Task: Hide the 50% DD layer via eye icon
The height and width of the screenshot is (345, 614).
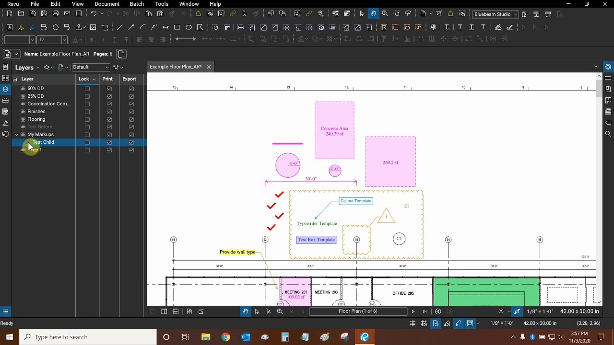Action: [23, 89]
